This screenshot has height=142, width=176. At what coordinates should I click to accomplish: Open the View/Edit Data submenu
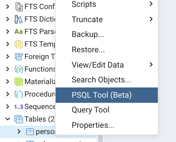click(98, 65)
